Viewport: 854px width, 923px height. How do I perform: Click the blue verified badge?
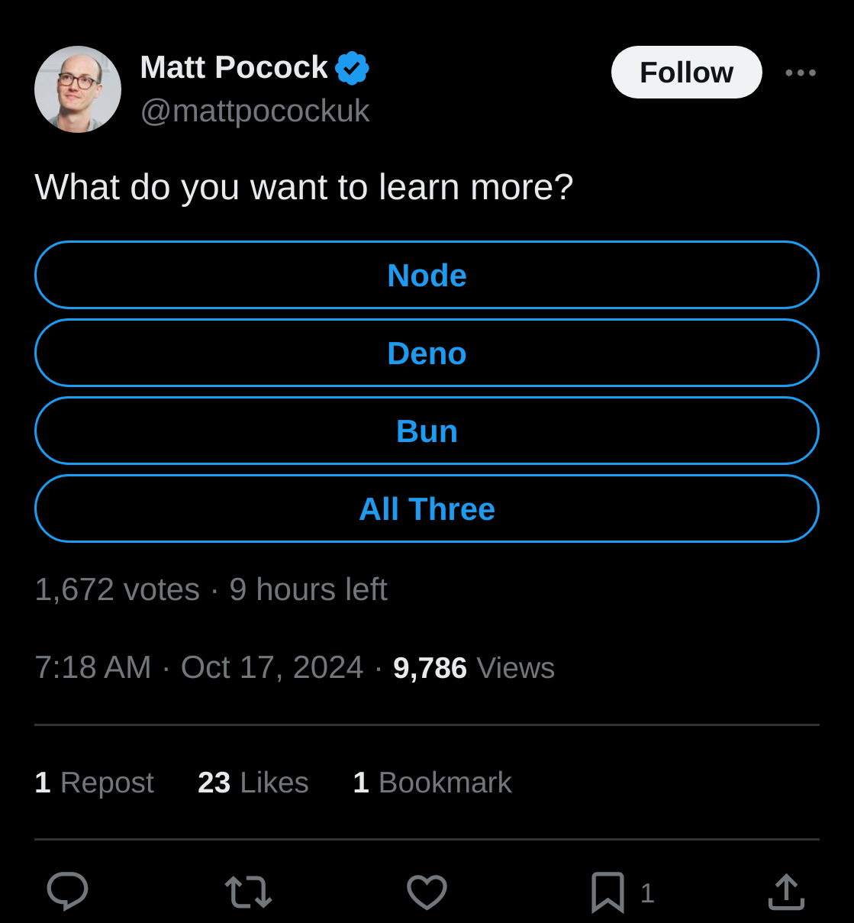point(352,68)
